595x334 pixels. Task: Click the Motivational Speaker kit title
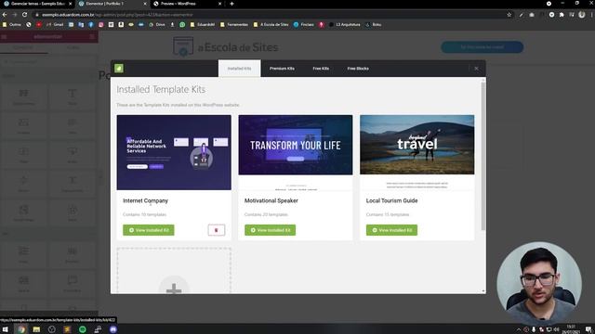pos(271,200)
